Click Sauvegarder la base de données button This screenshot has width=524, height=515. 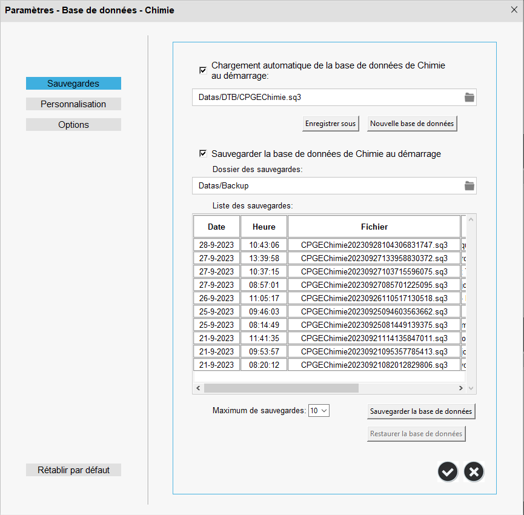point(420,411)
